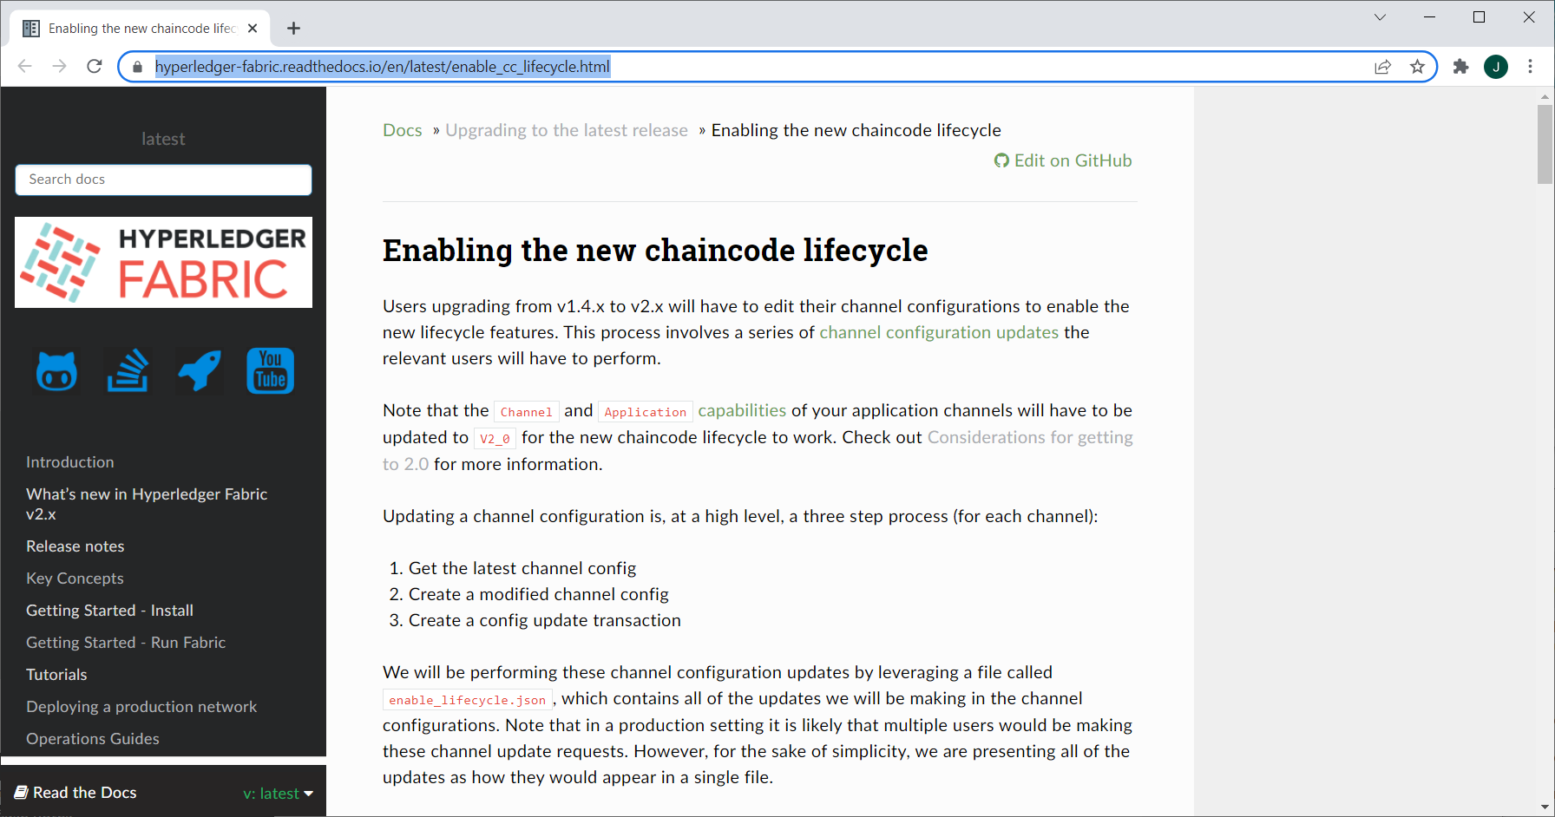Maximize the browser window
Screen dimensions: 1555x817
(1480, 17)
